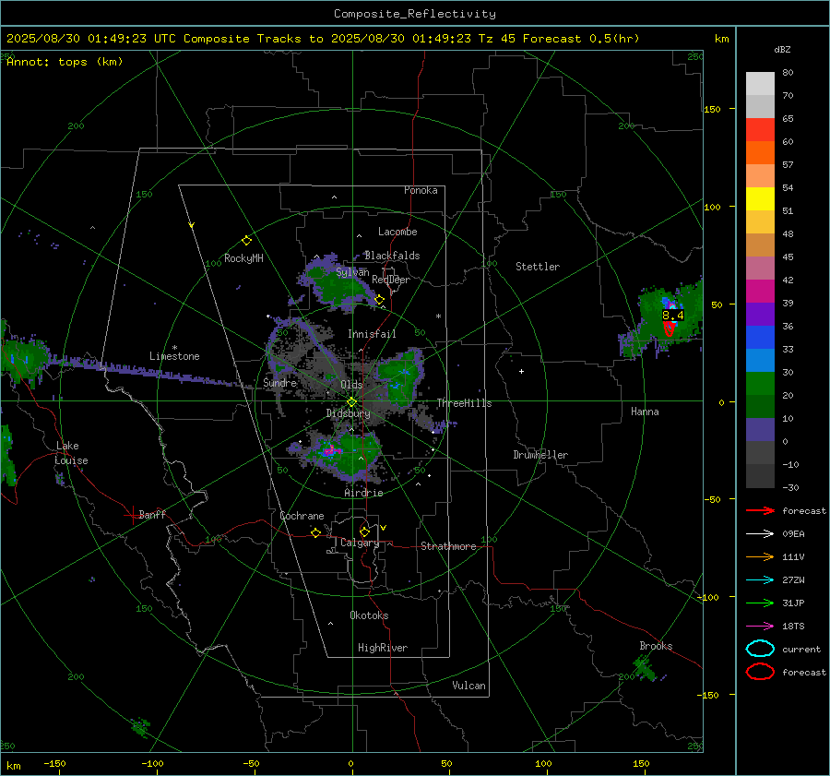Click the red cross marker at Banff

[132, 515]
